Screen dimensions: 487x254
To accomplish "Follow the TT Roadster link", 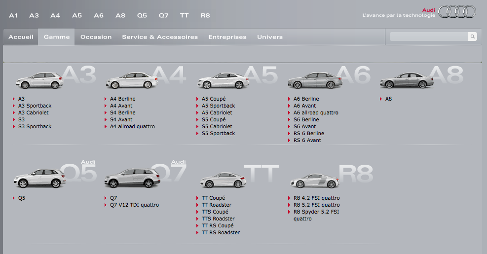I will point(217,205).
